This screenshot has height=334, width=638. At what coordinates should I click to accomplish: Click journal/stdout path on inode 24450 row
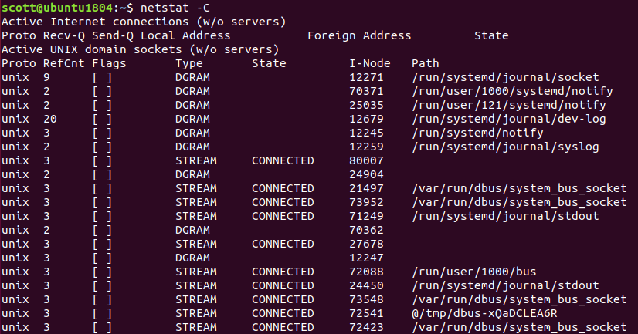click(x=505, y=285)
